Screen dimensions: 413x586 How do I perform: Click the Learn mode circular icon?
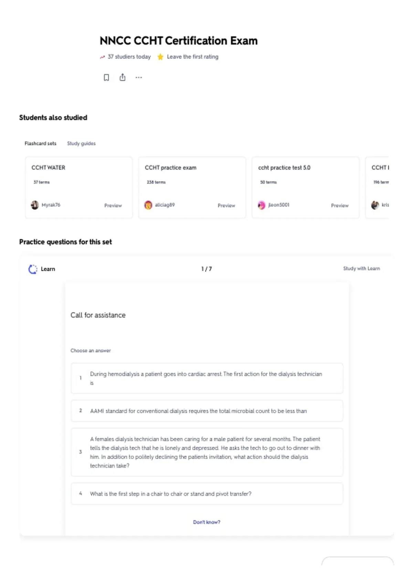click(33, 269)
